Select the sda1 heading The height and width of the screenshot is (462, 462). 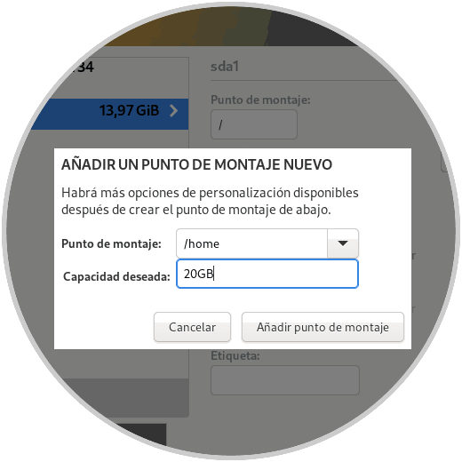(x=225, y=67)
